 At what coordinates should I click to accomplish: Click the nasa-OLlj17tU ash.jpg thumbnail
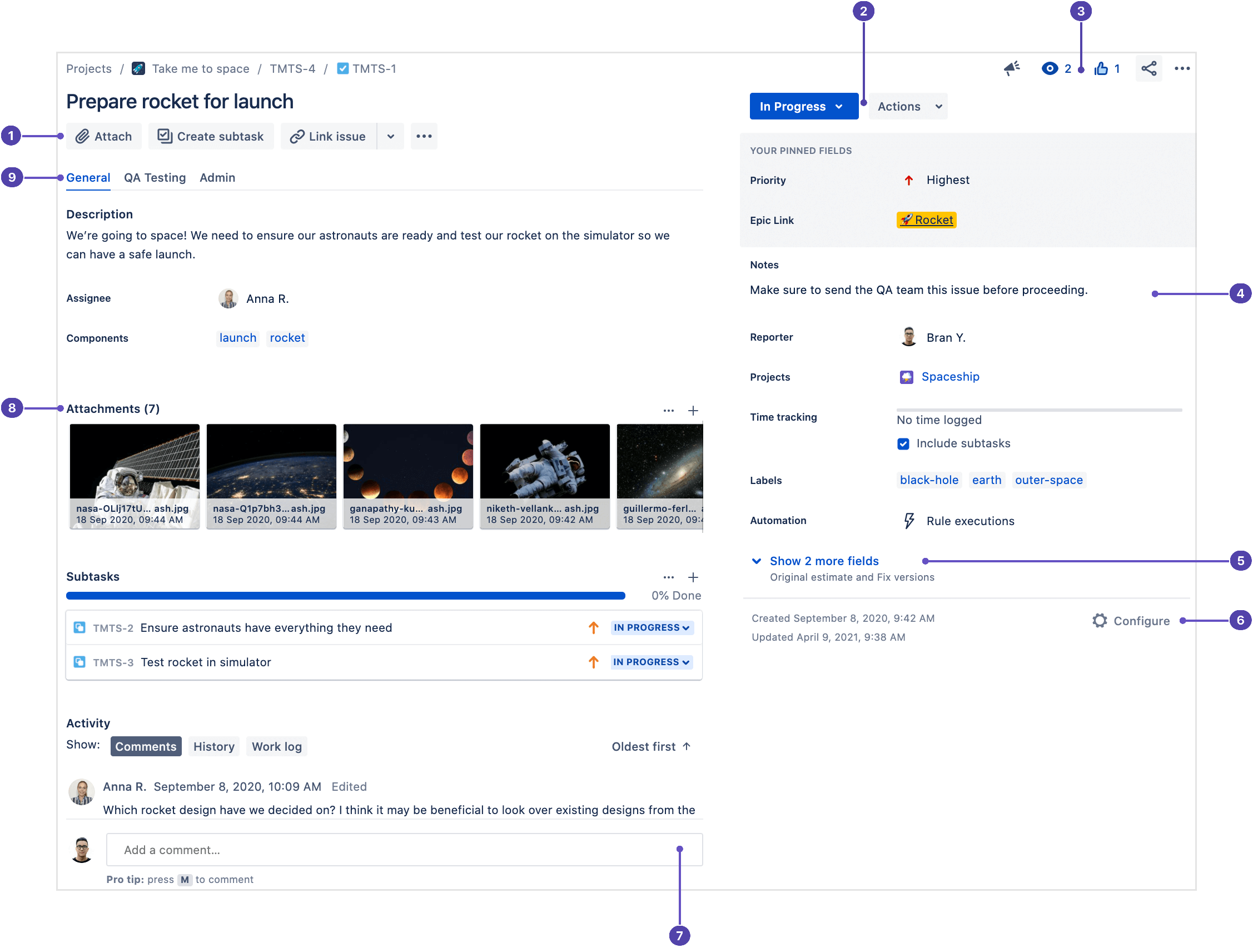[133, 473]
